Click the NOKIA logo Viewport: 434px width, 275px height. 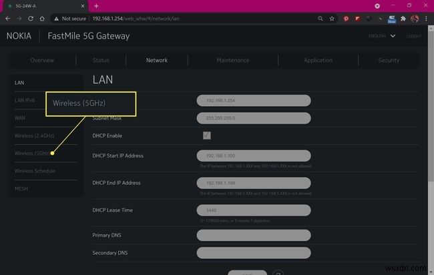(19, 36)
